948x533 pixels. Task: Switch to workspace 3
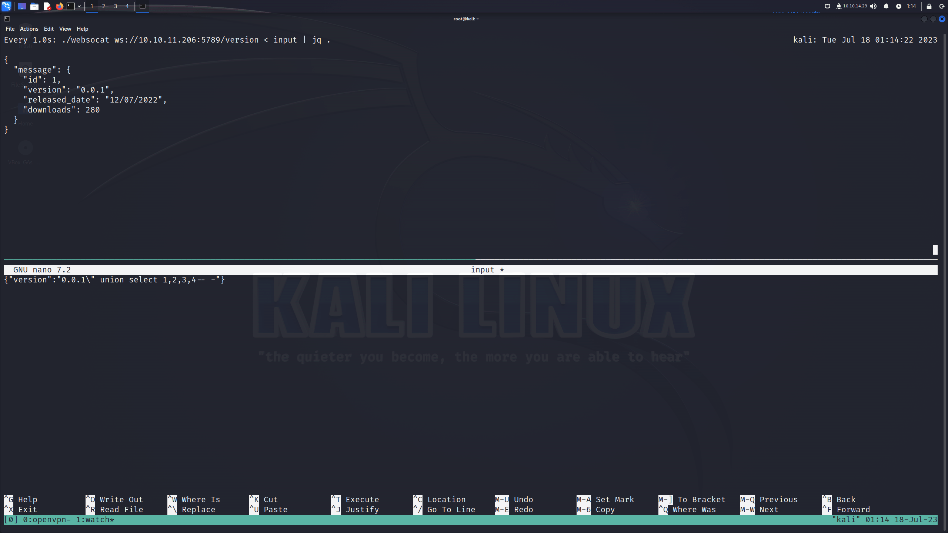(x=116, y=6)
